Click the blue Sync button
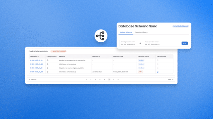 [x=185, y=43]
